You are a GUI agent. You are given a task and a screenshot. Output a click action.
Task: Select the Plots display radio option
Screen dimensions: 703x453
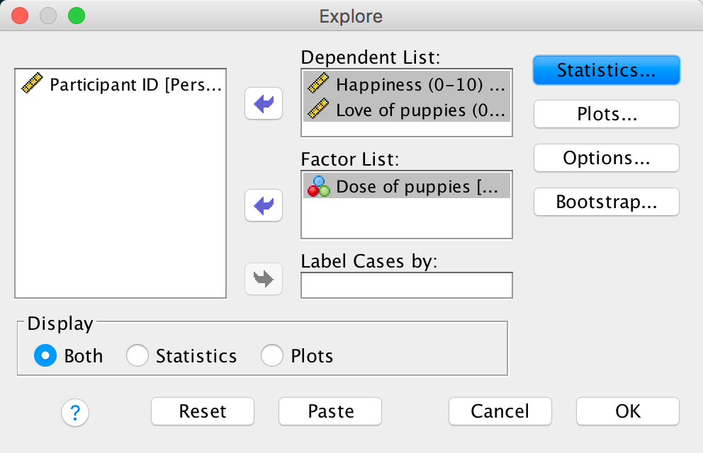point(272,355)
